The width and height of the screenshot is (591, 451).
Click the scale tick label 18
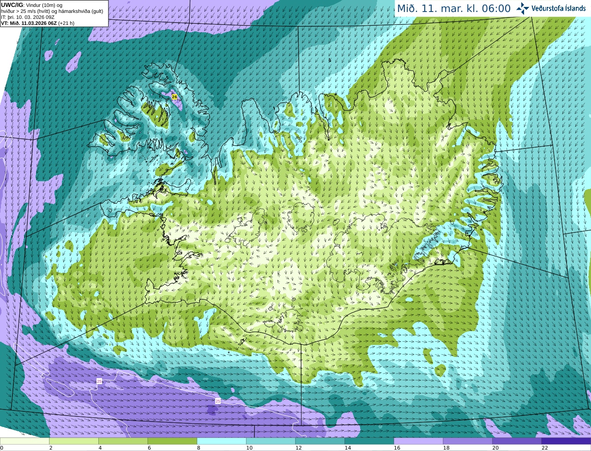[x=446, y=448]
